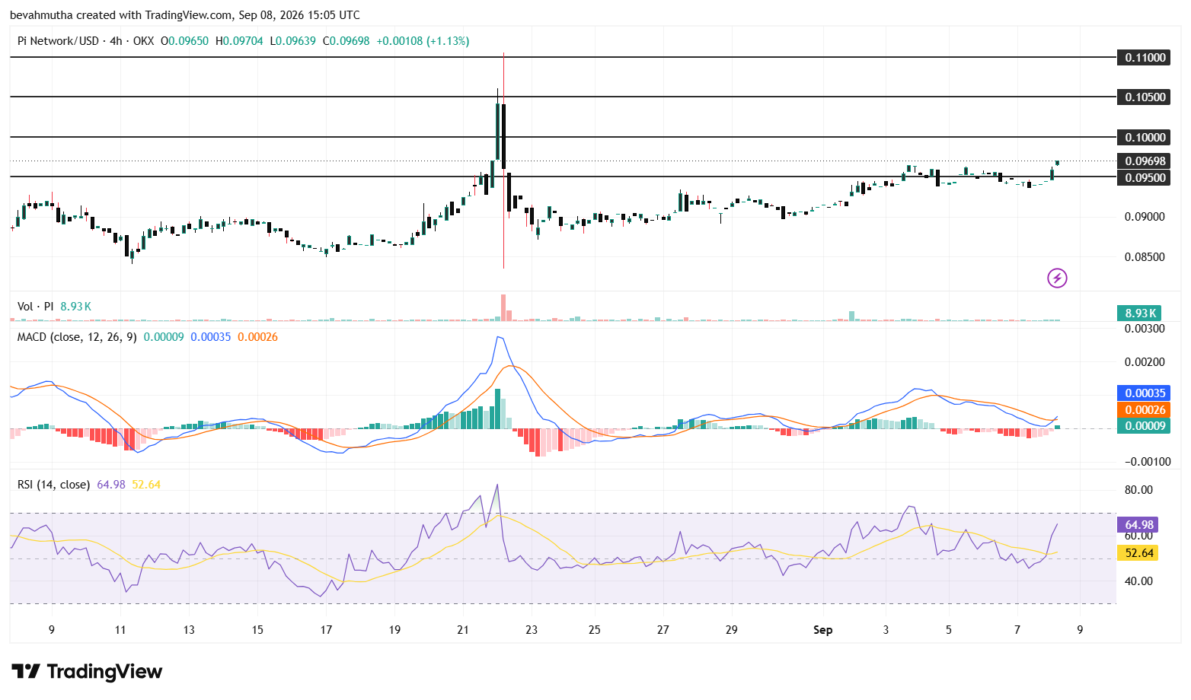Click the volume badge 8.93K on axis
Image resolution: width=1191 pixels, height=700 pixels.
1140,313
